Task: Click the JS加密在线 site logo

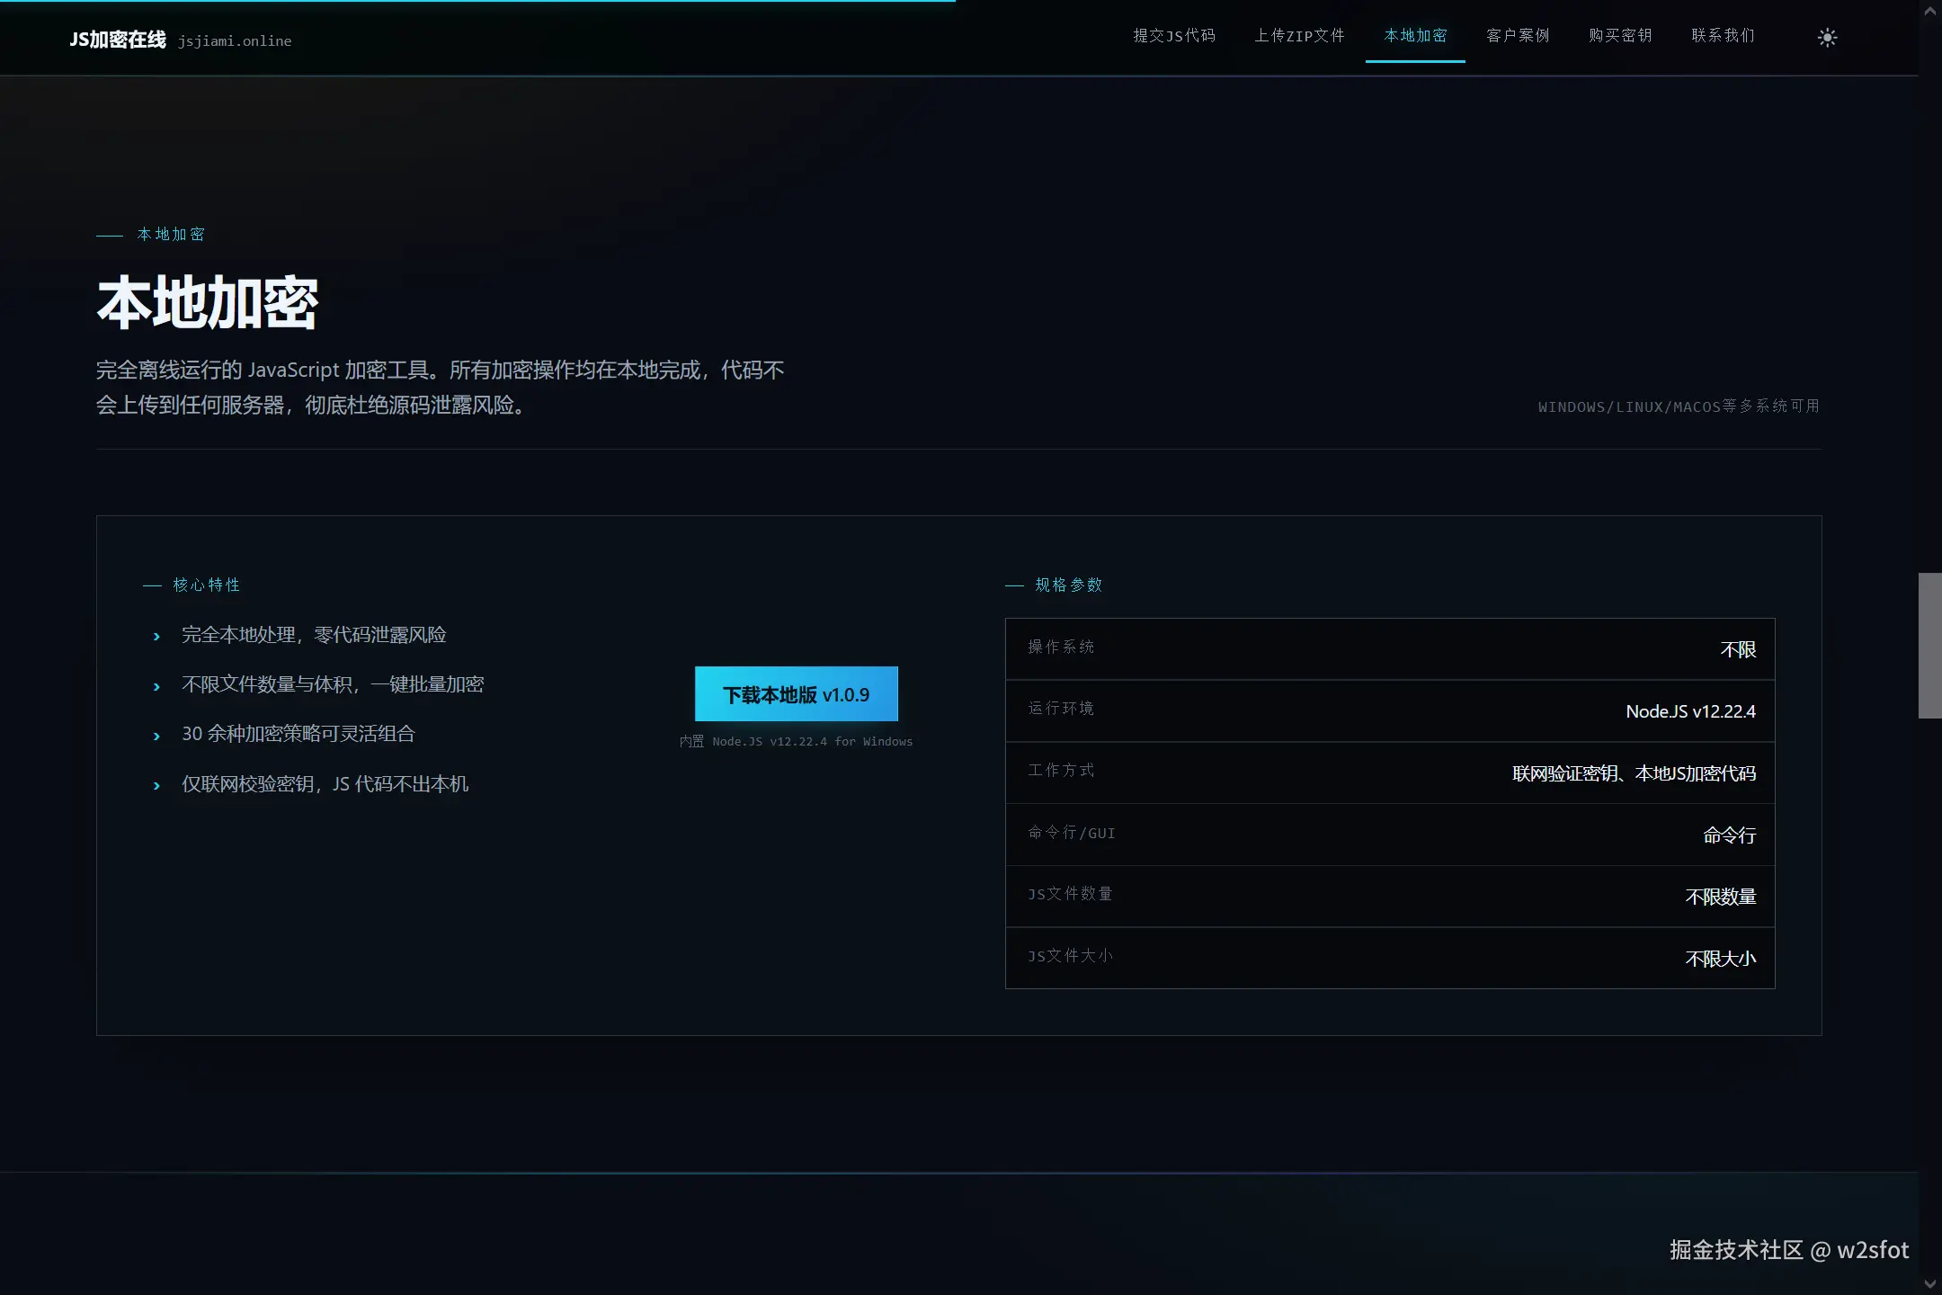Action: coord(118,40)
